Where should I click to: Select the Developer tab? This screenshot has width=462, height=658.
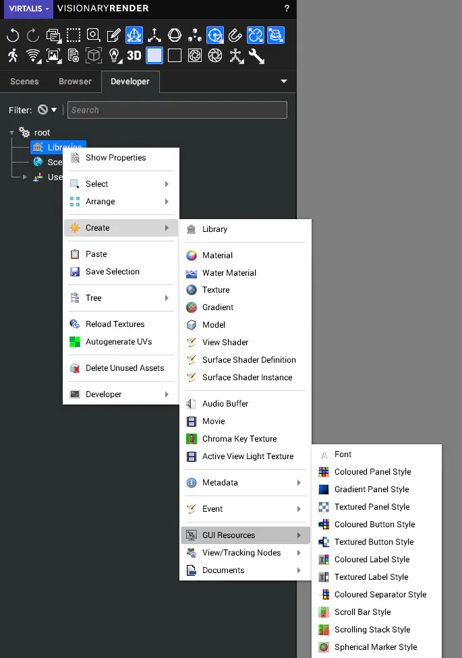point(130,82)
